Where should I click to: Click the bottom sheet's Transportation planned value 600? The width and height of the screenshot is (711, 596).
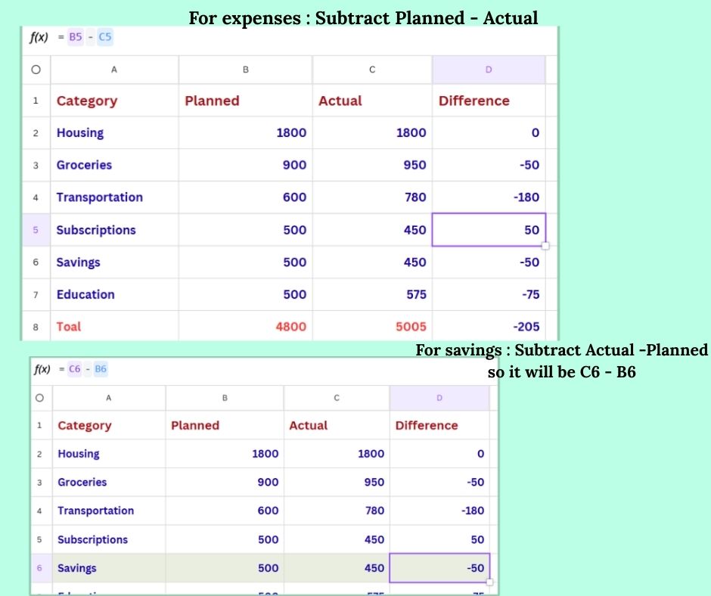[x=225, y=511]
